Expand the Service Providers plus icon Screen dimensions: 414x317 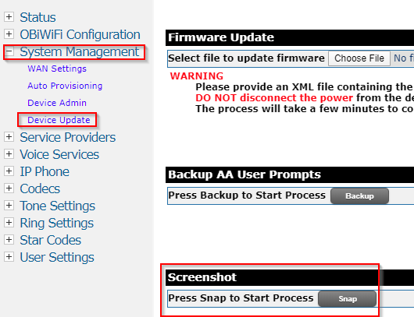point(9,136)
